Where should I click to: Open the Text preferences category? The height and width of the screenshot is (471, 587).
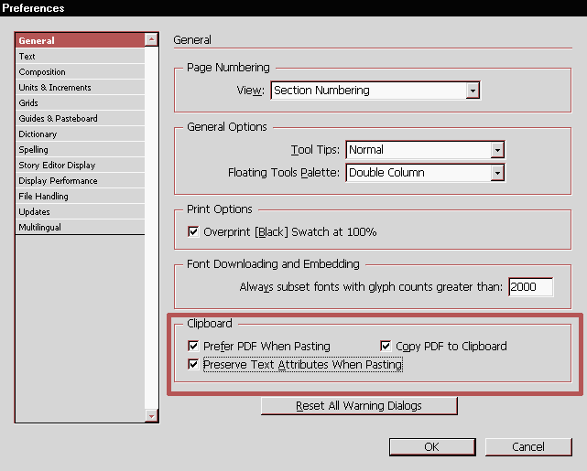pyautogui.click(x=80, y=56)
